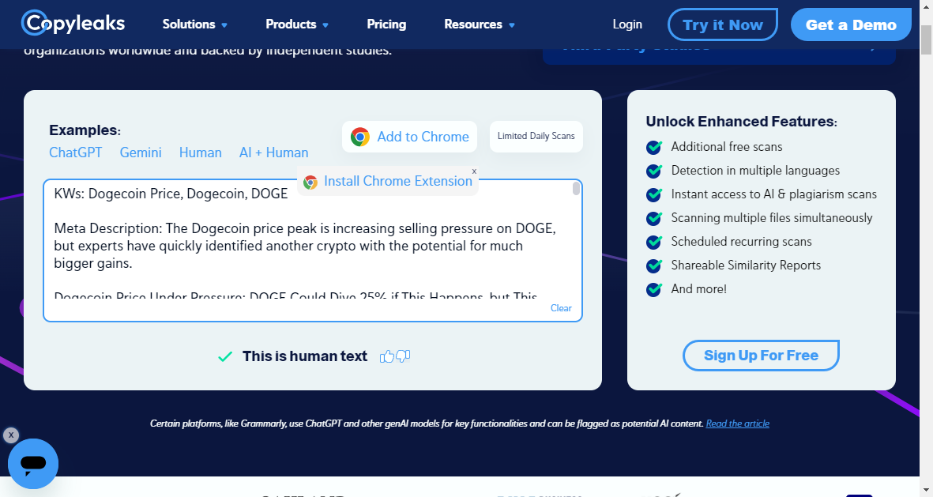Click the Chrome icon in Install Chrome Extension
This screenshot has height=497, width=933.
[x=310, y=183]
